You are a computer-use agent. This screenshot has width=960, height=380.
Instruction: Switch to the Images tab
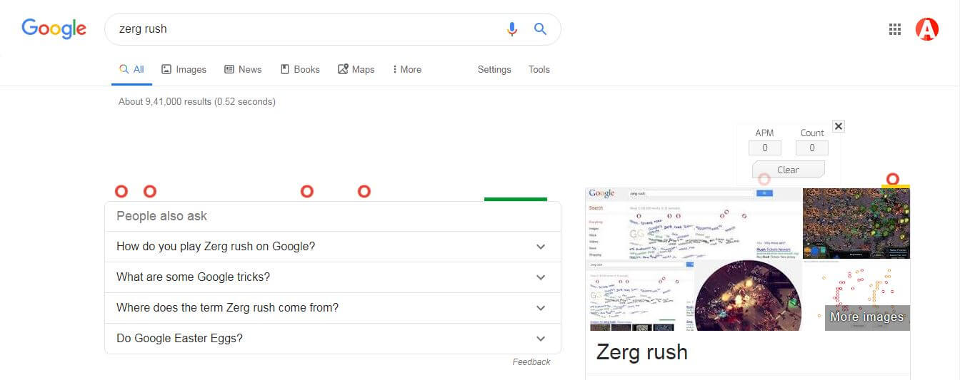coord(184,69)
